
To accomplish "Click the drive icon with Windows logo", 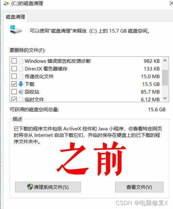I will click(16, 29).
